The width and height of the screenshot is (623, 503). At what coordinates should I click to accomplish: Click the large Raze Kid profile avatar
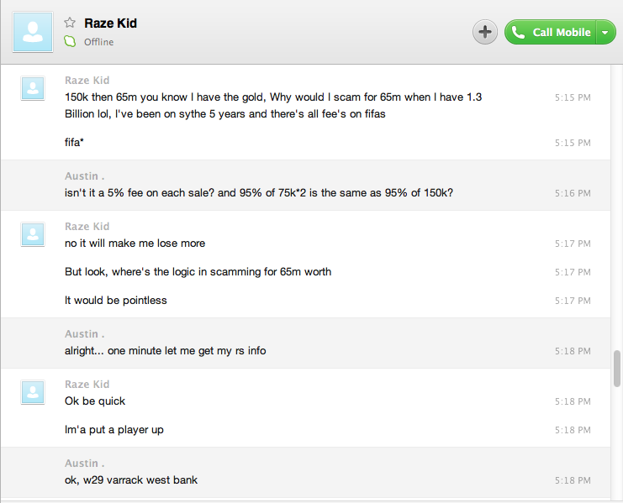click(x=33, y=32)
